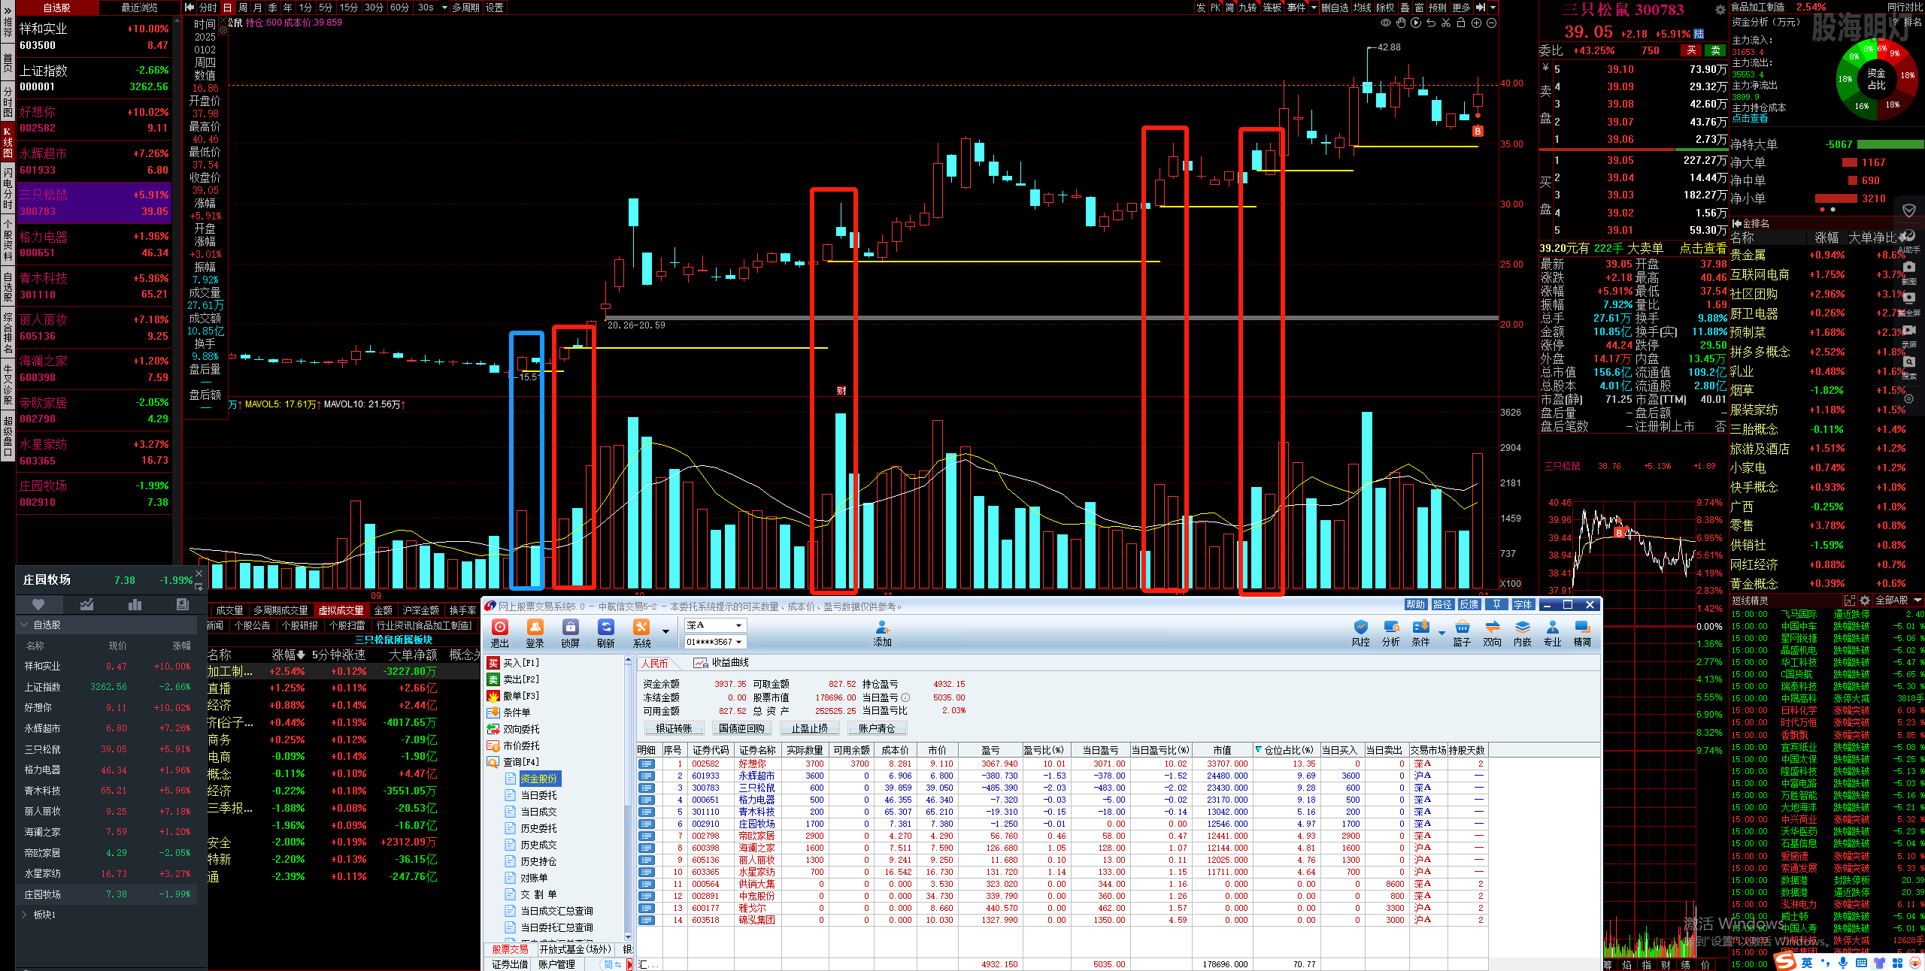Switch to 精简 compact mode icon

tap(1583, 633)
